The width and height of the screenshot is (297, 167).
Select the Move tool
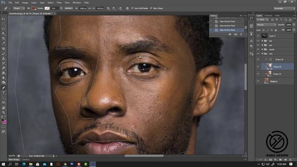coord(3,19)
